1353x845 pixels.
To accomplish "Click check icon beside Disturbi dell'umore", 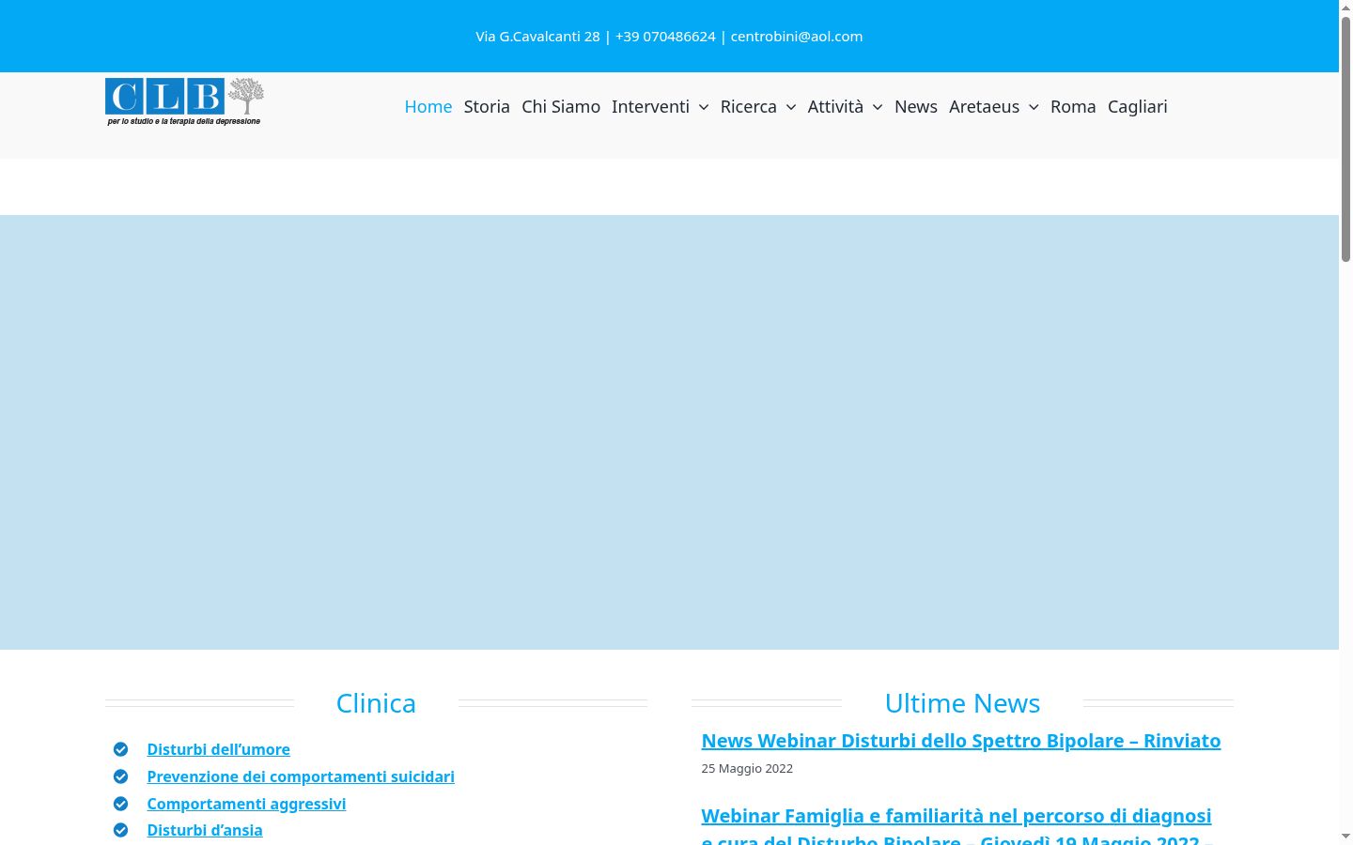I will pos(120,749).
